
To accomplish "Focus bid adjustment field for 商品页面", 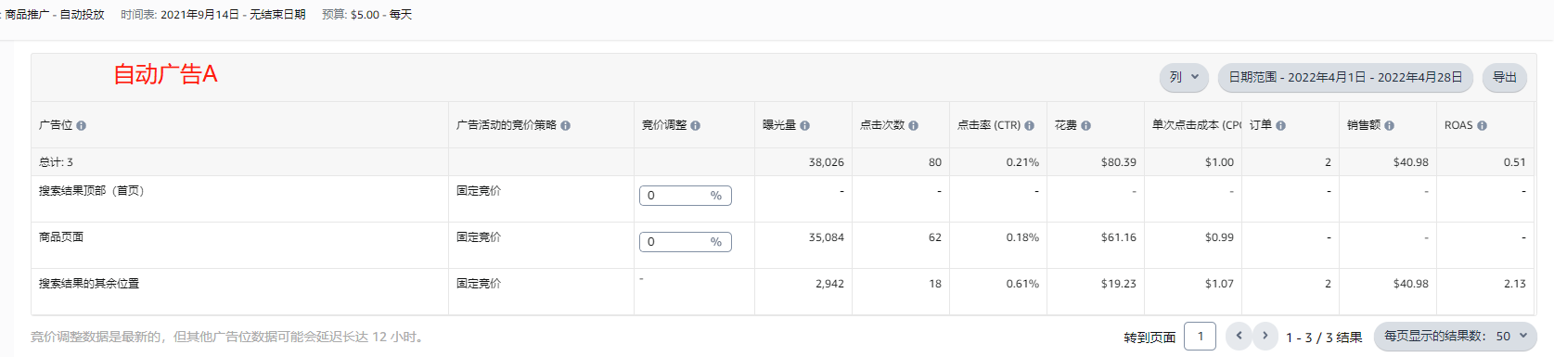I will tap(685, 242).
